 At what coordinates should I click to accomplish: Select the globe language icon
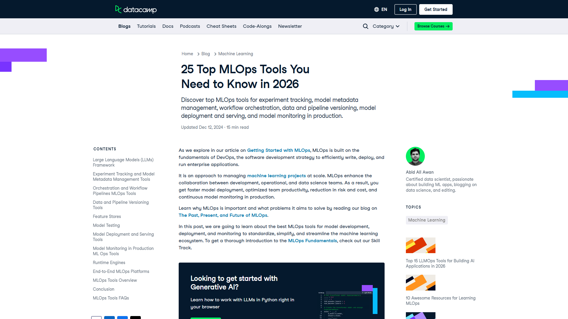point(376,9)
